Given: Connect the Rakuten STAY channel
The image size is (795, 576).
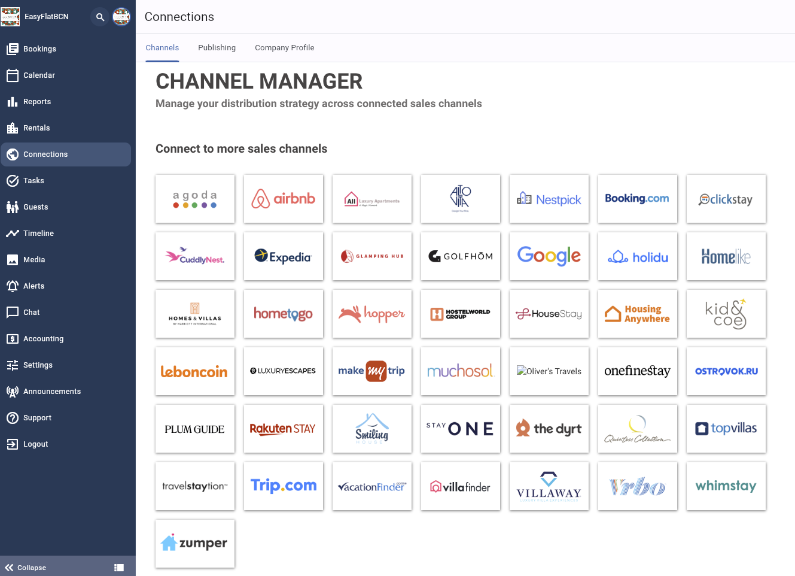Looking at the screenshot, I should [x=284, y=429].
